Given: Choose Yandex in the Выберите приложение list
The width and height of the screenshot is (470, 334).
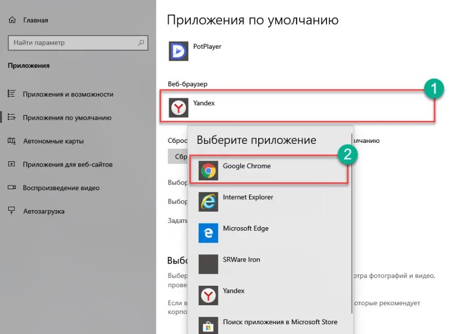Looking at the screenshot, I should (x=270, y=295).
